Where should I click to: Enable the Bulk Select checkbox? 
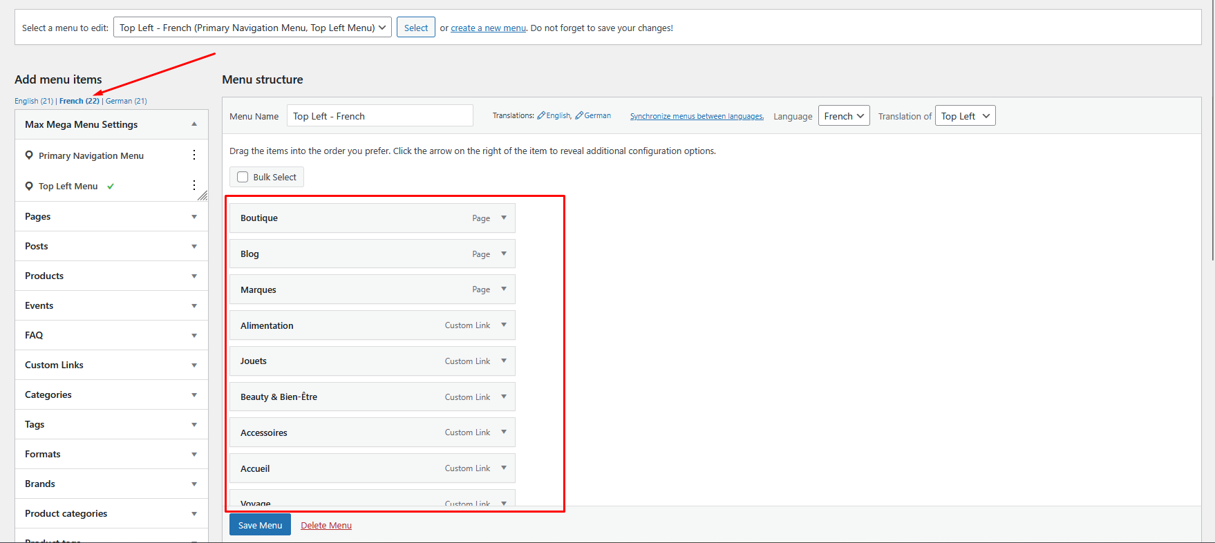[243, 177]
